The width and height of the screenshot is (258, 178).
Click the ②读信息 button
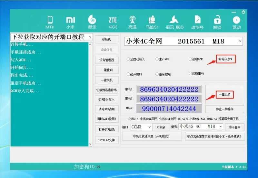pyautogui.click(x=107, y=50)
